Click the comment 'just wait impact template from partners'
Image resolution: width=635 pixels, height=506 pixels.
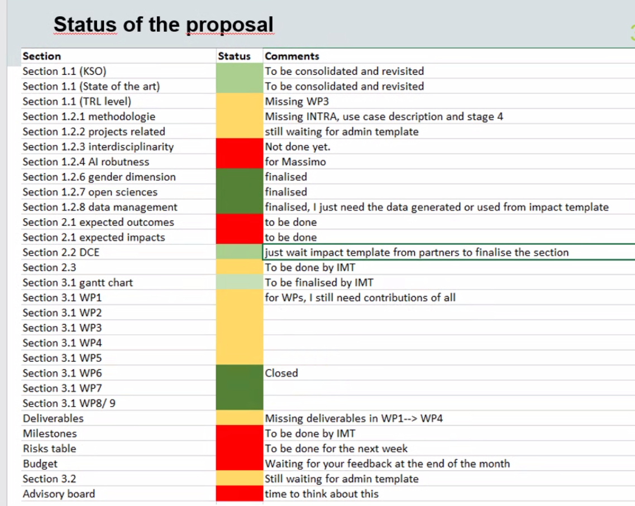tap(417, 252)
